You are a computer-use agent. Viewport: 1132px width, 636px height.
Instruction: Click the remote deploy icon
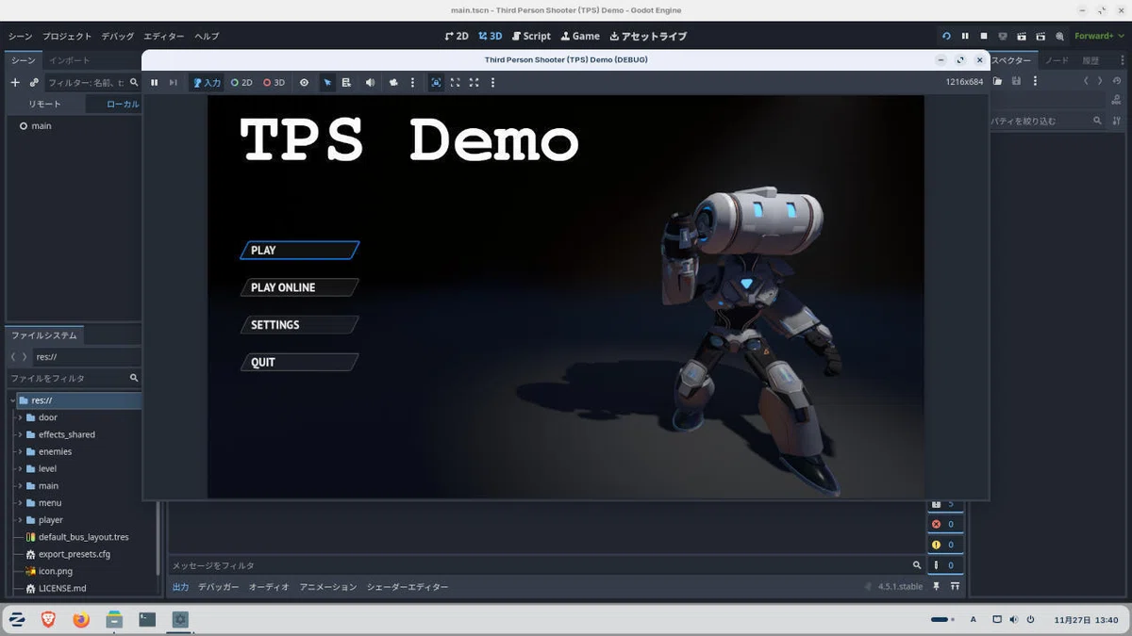click(1003, 36)
